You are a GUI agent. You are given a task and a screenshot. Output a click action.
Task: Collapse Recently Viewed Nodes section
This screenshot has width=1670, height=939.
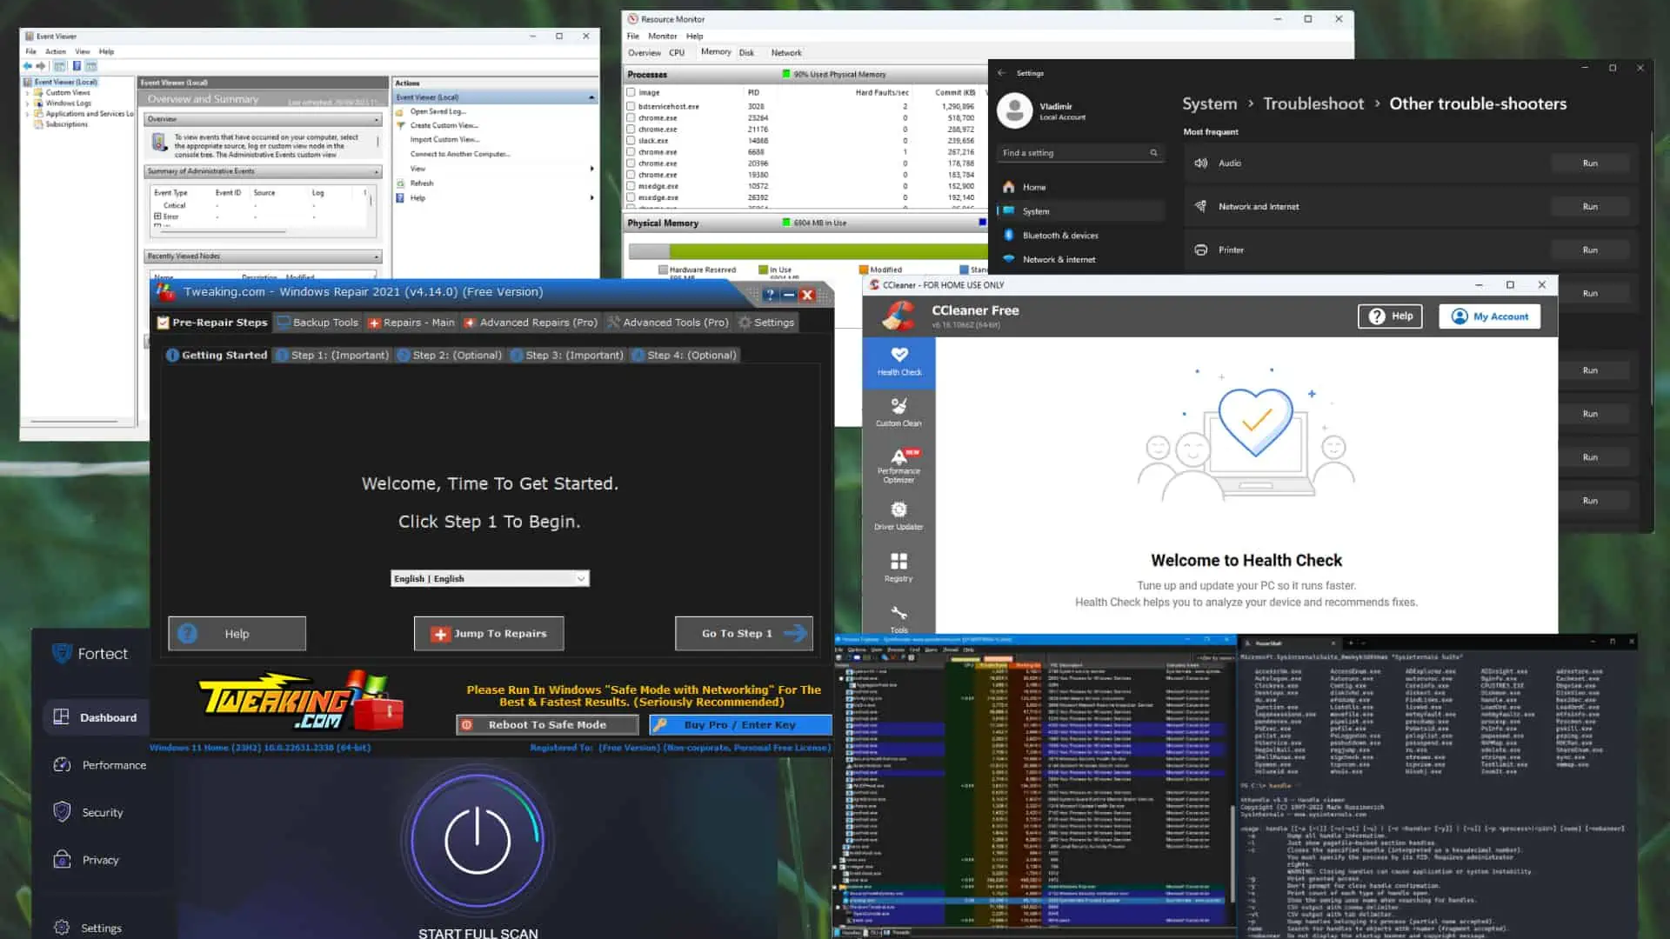377,256
